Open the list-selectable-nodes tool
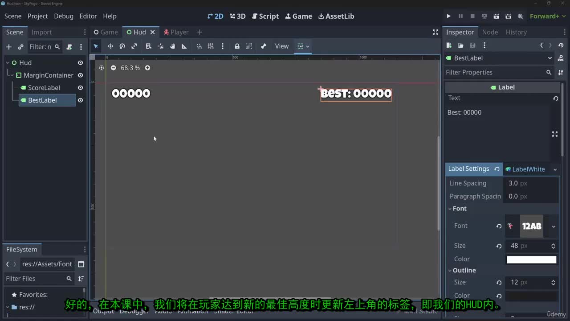This screenshot has width=570, height=321. [x=149, y=46]
